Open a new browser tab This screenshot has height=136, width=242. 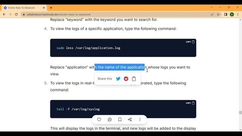pos(51,8)
